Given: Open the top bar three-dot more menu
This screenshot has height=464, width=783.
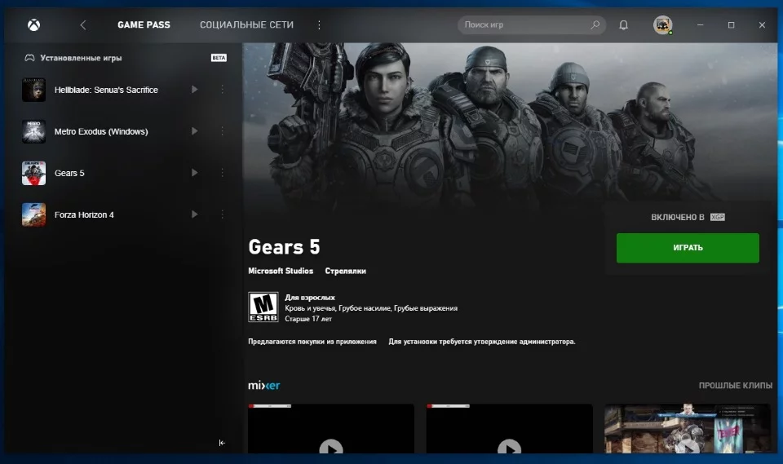Looking at the screenshot, I should coord(319,25).
